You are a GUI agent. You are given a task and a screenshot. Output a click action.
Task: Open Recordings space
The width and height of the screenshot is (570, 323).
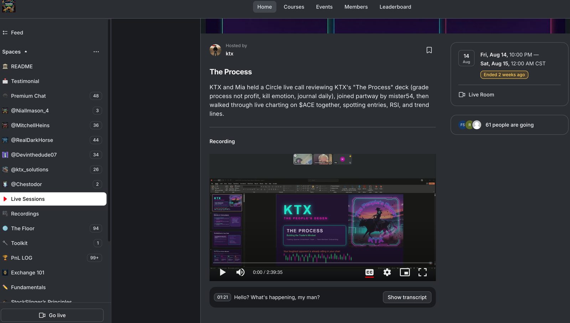(x=53, y=214)
